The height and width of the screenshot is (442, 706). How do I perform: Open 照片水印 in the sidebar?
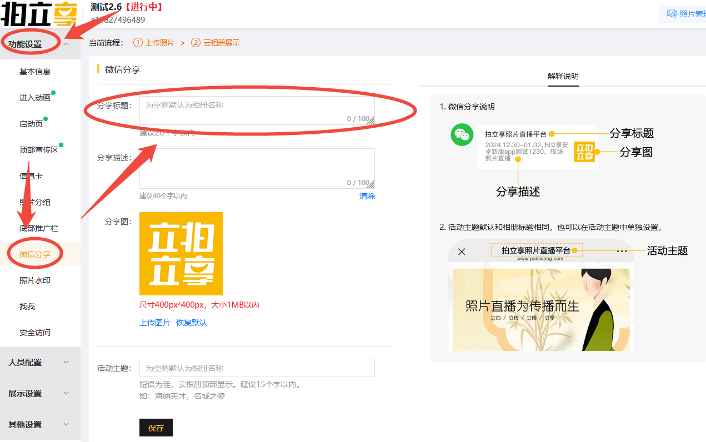[35, 280]
